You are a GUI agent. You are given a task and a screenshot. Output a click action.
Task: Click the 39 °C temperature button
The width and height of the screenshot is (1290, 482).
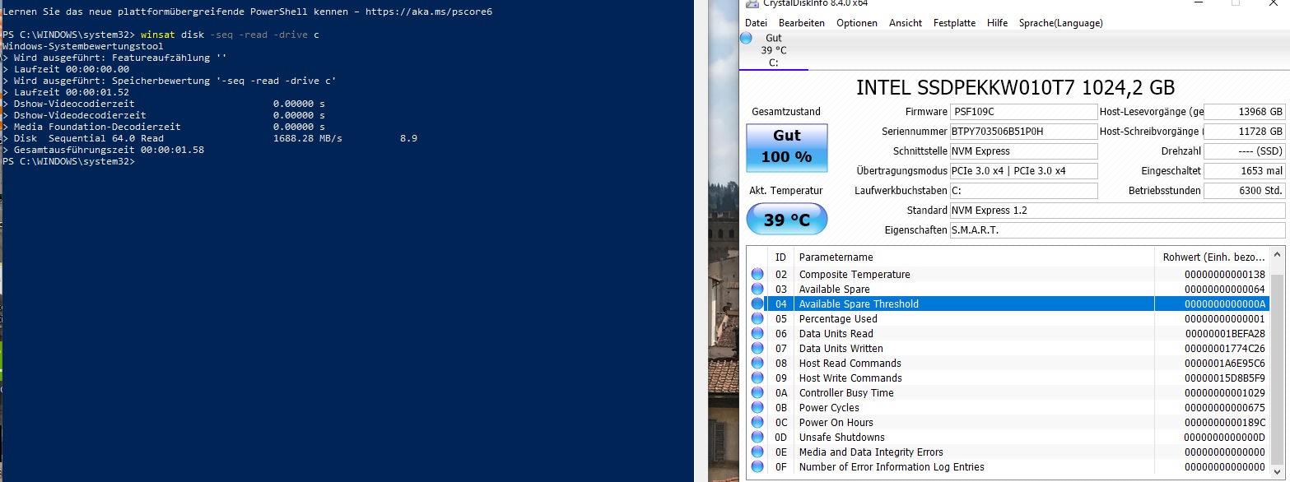(786, 220)
